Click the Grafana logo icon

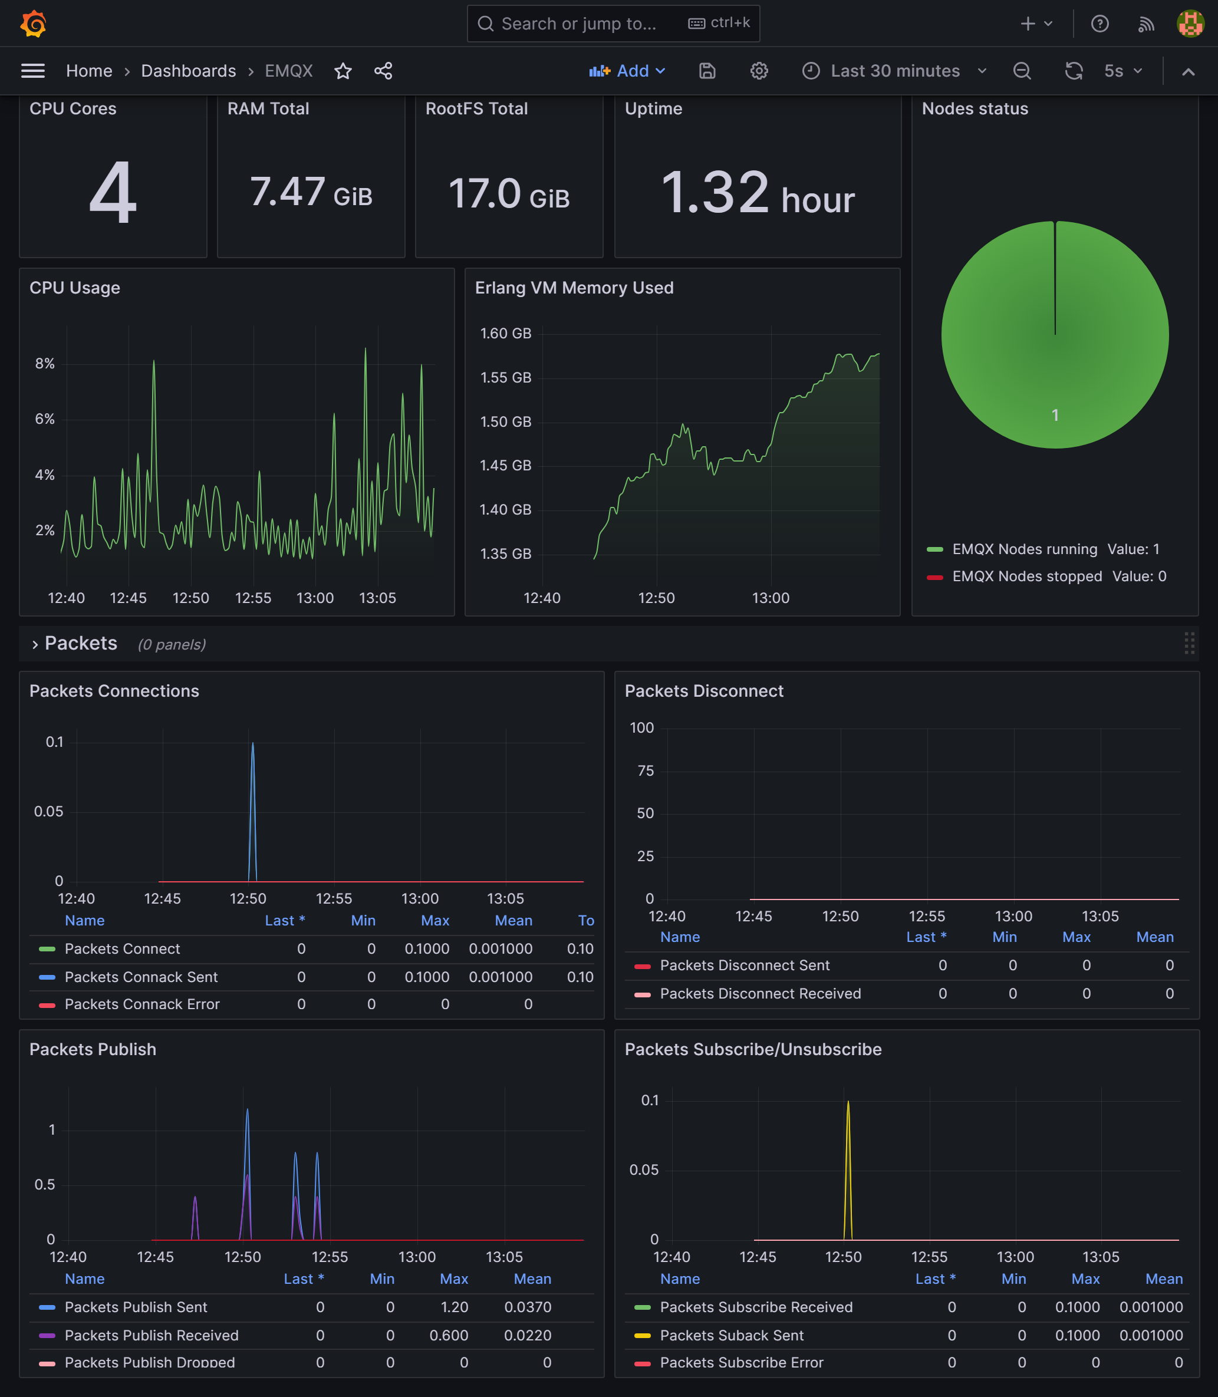tap(32, 24)
